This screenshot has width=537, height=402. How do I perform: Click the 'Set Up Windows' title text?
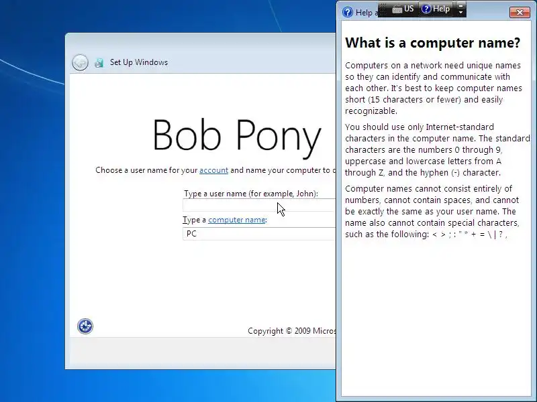coord(139,62)
